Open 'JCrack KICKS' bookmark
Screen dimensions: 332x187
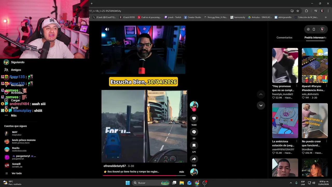pyautogui.click(x=127, y=17)
